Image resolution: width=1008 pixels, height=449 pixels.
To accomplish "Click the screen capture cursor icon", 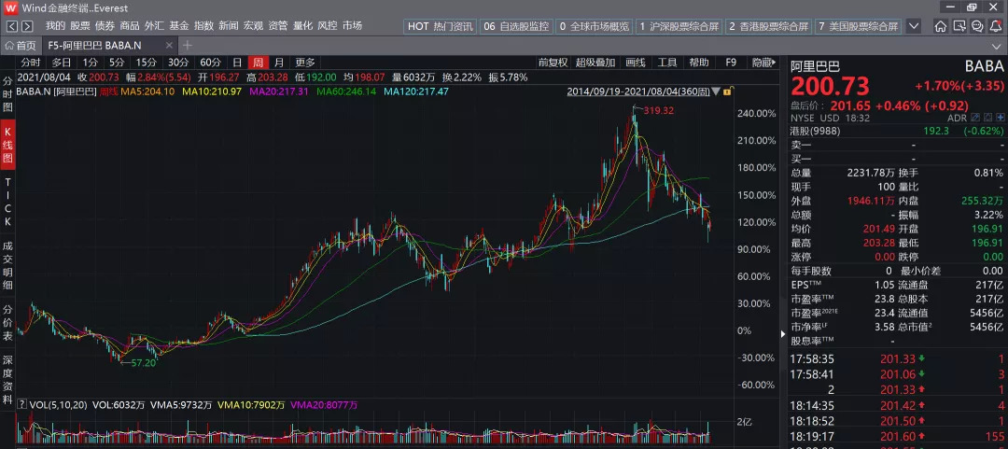I will pos(959,26).
